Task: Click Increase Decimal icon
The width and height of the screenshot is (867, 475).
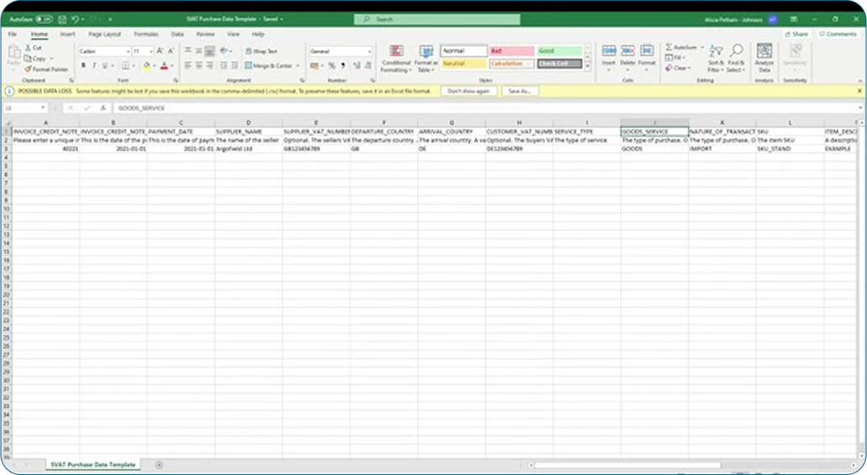Action: 357,66
